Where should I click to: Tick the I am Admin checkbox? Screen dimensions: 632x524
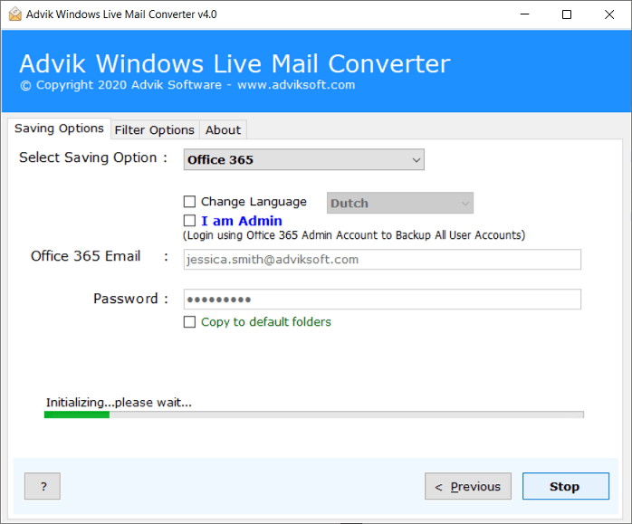189,221
